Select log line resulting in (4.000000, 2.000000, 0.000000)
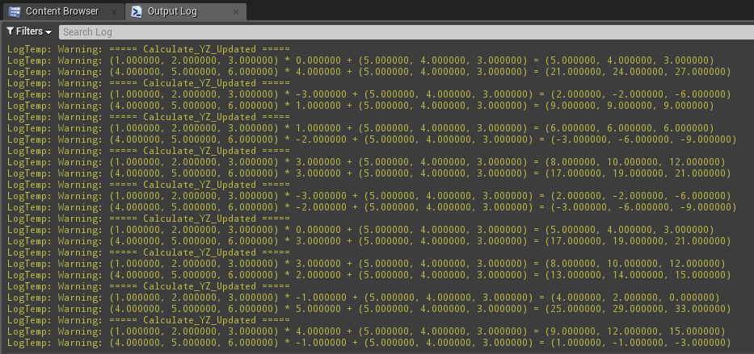The image size is (754, 354). pyautogui.click(x=364, y=298)
